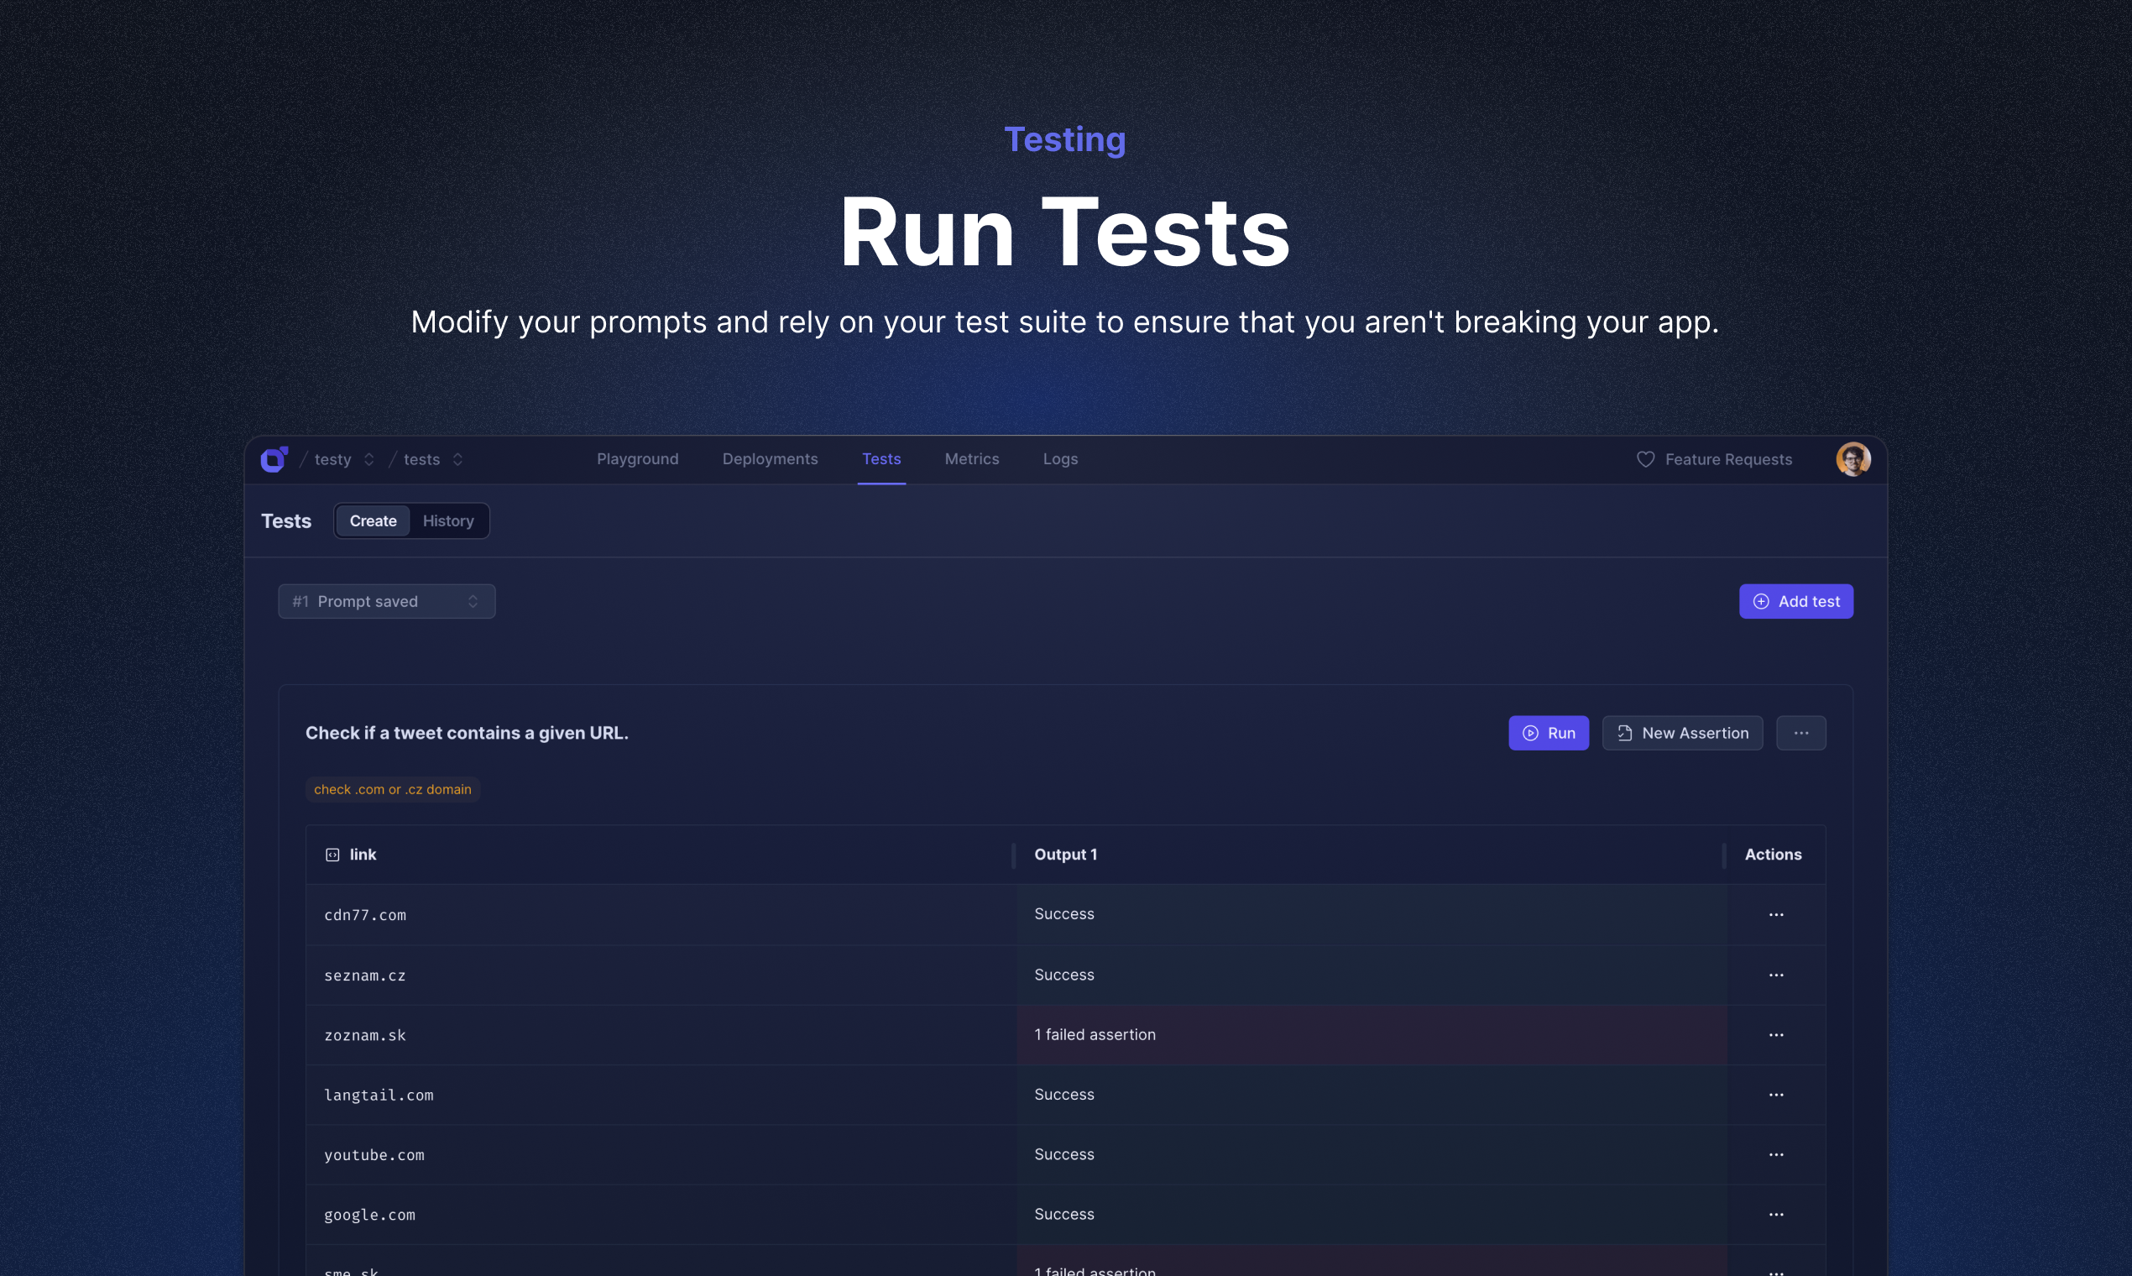Open actions menu for cdn77.com row
Screen dimensions: 2132x1276
1775,914
